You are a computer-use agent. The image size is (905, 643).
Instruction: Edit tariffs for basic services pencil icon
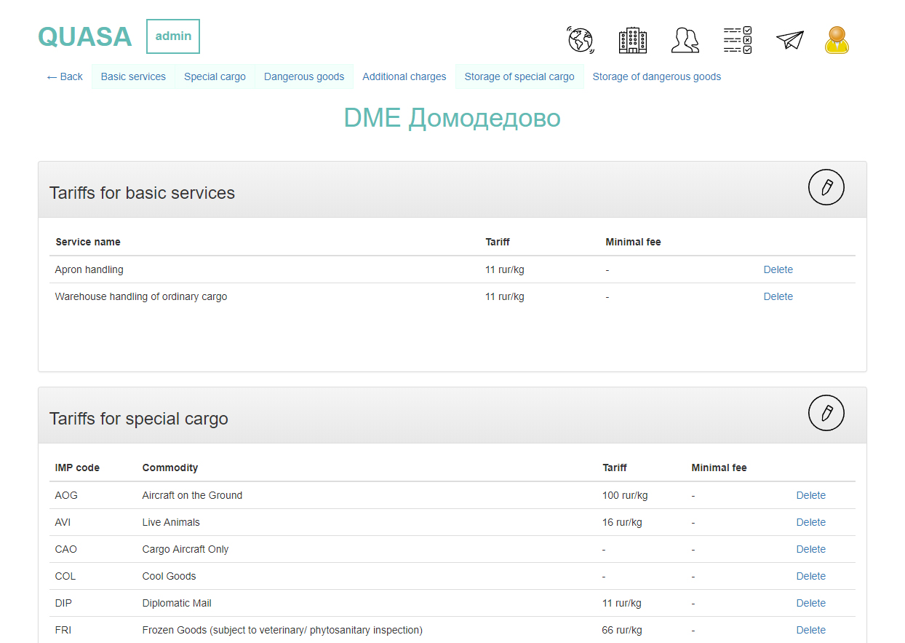pyautogui.click(x=826, y=188)
